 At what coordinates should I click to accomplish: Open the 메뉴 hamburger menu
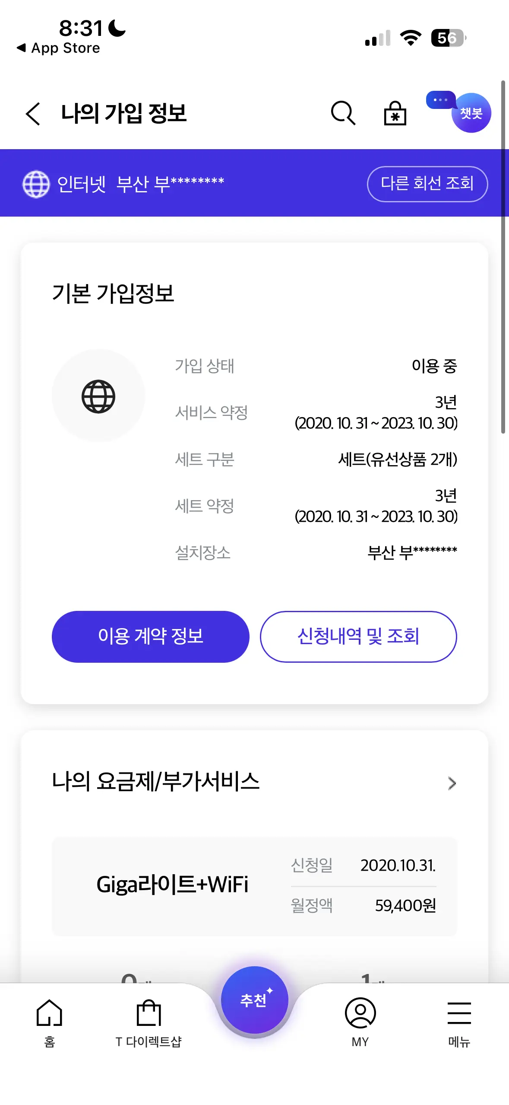459,1022
